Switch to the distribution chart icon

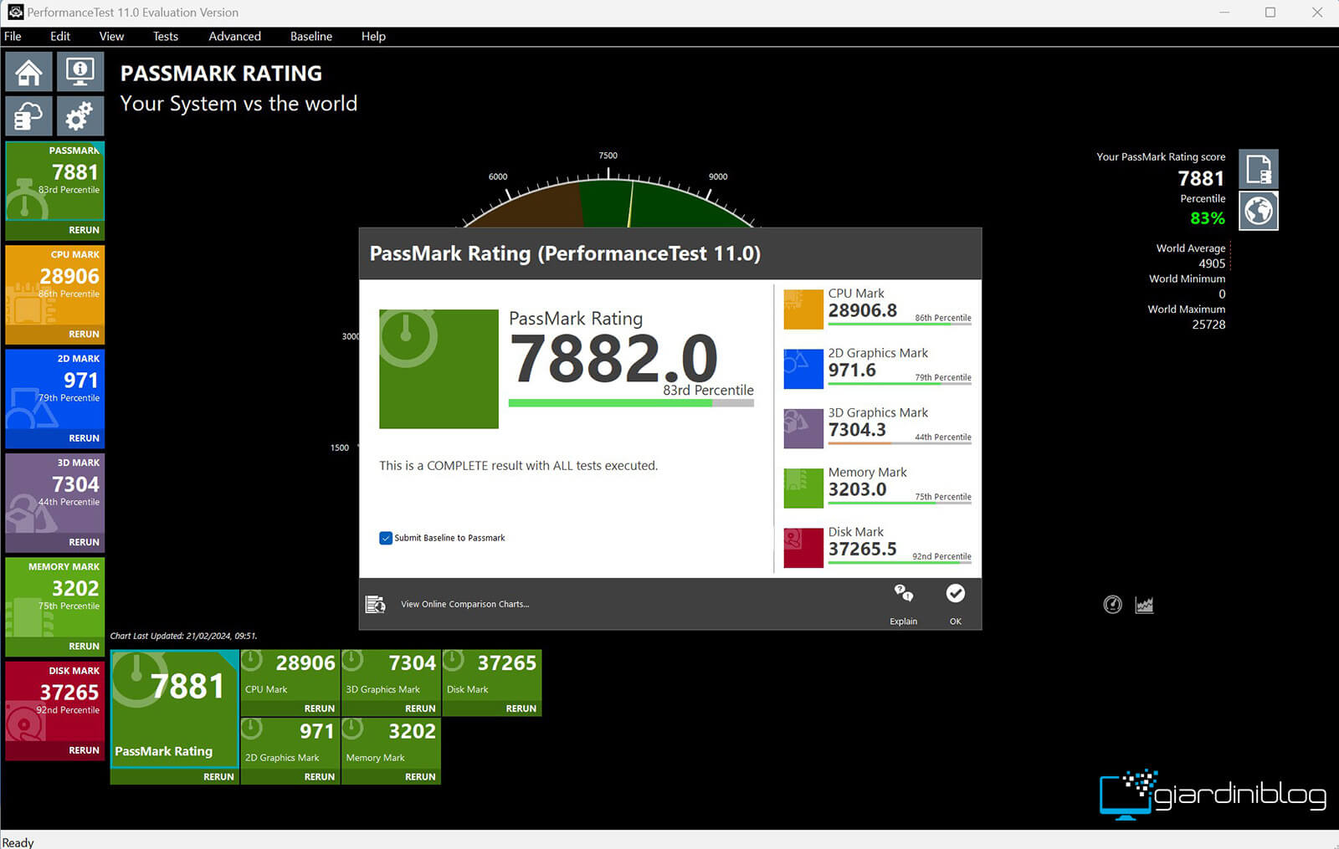pos(1144,604)
